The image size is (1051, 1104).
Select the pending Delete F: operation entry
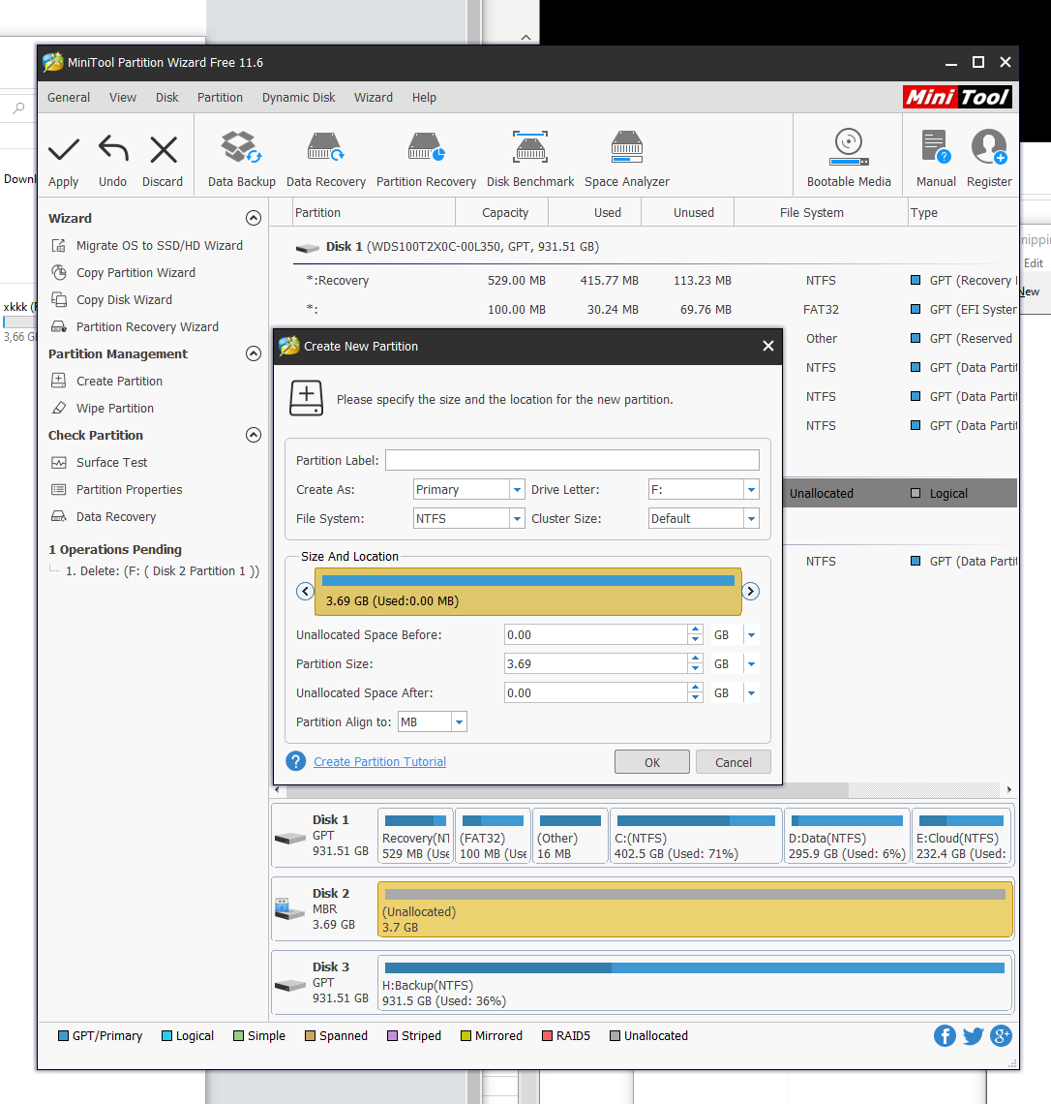(163, 571)
